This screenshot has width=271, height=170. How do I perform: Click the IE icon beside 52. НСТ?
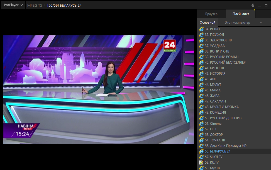click(x=201, y=129)
